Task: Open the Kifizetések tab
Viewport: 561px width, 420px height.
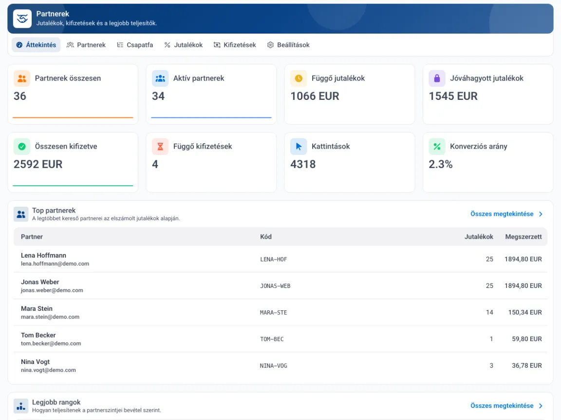Action: (x=235, y=45)
